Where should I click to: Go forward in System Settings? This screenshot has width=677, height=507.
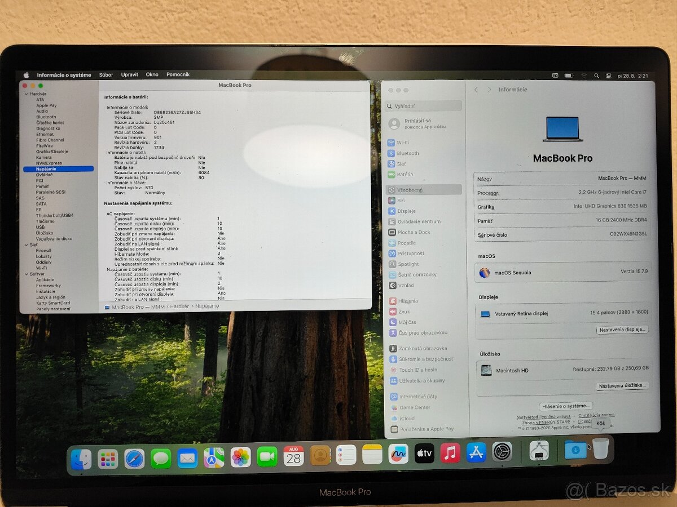pos(489,90)
